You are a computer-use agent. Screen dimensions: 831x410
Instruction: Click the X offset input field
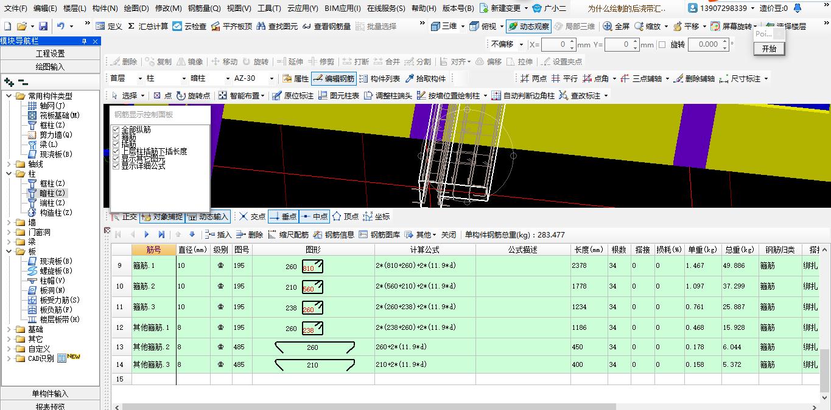[x=557, y=44]
